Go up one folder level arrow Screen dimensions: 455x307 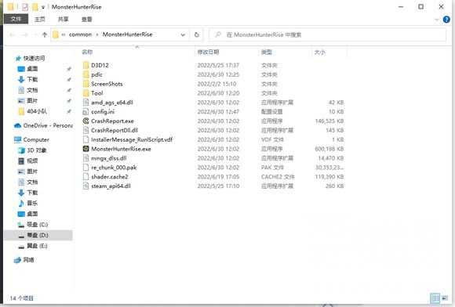(x=45, y=34)
